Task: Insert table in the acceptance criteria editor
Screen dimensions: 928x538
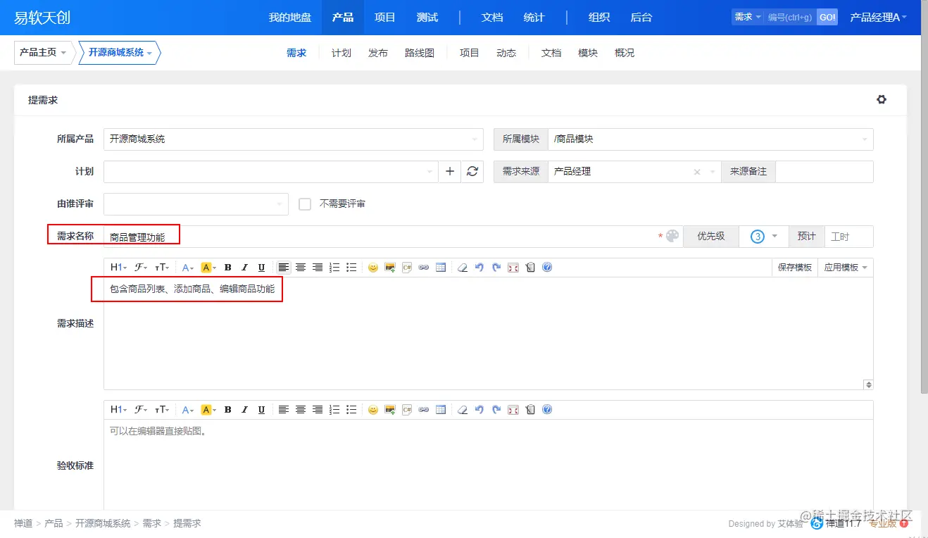Action: click(x=441, y=410)
